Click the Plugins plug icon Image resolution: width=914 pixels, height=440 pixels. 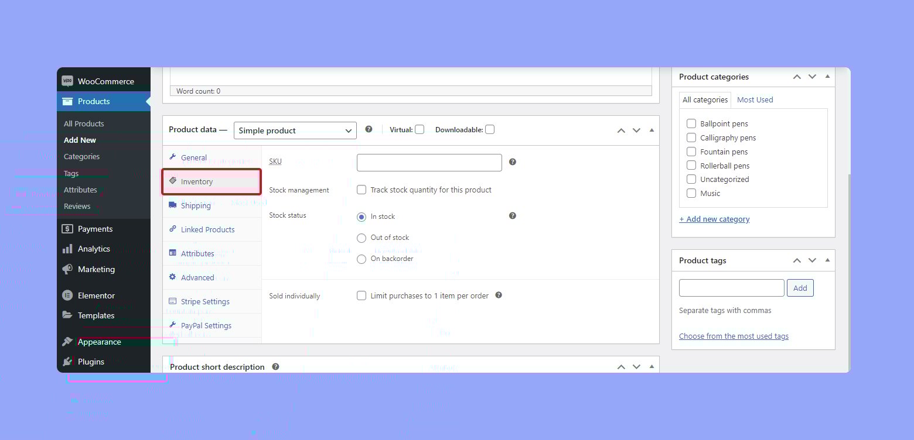tap(67, 362)
